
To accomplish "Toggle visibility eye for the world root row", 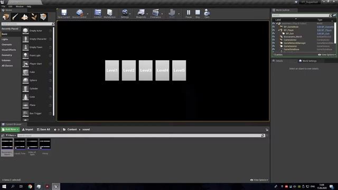I will pos(274,23).
